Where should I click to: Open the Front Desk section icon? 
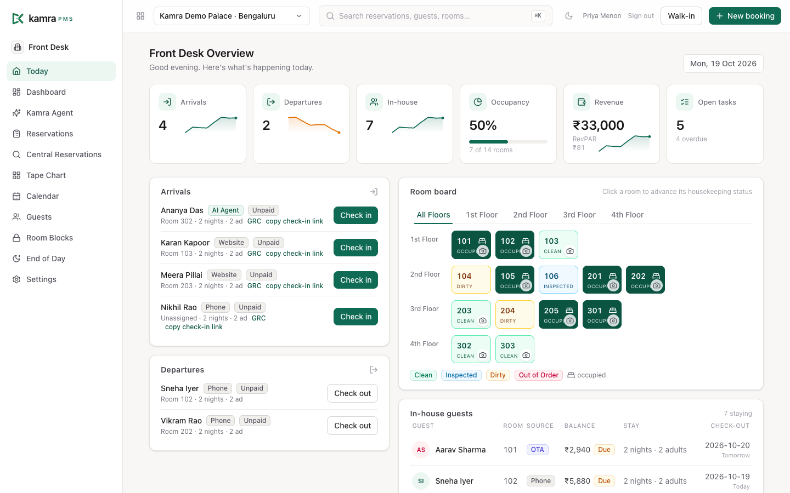point(18,47)
